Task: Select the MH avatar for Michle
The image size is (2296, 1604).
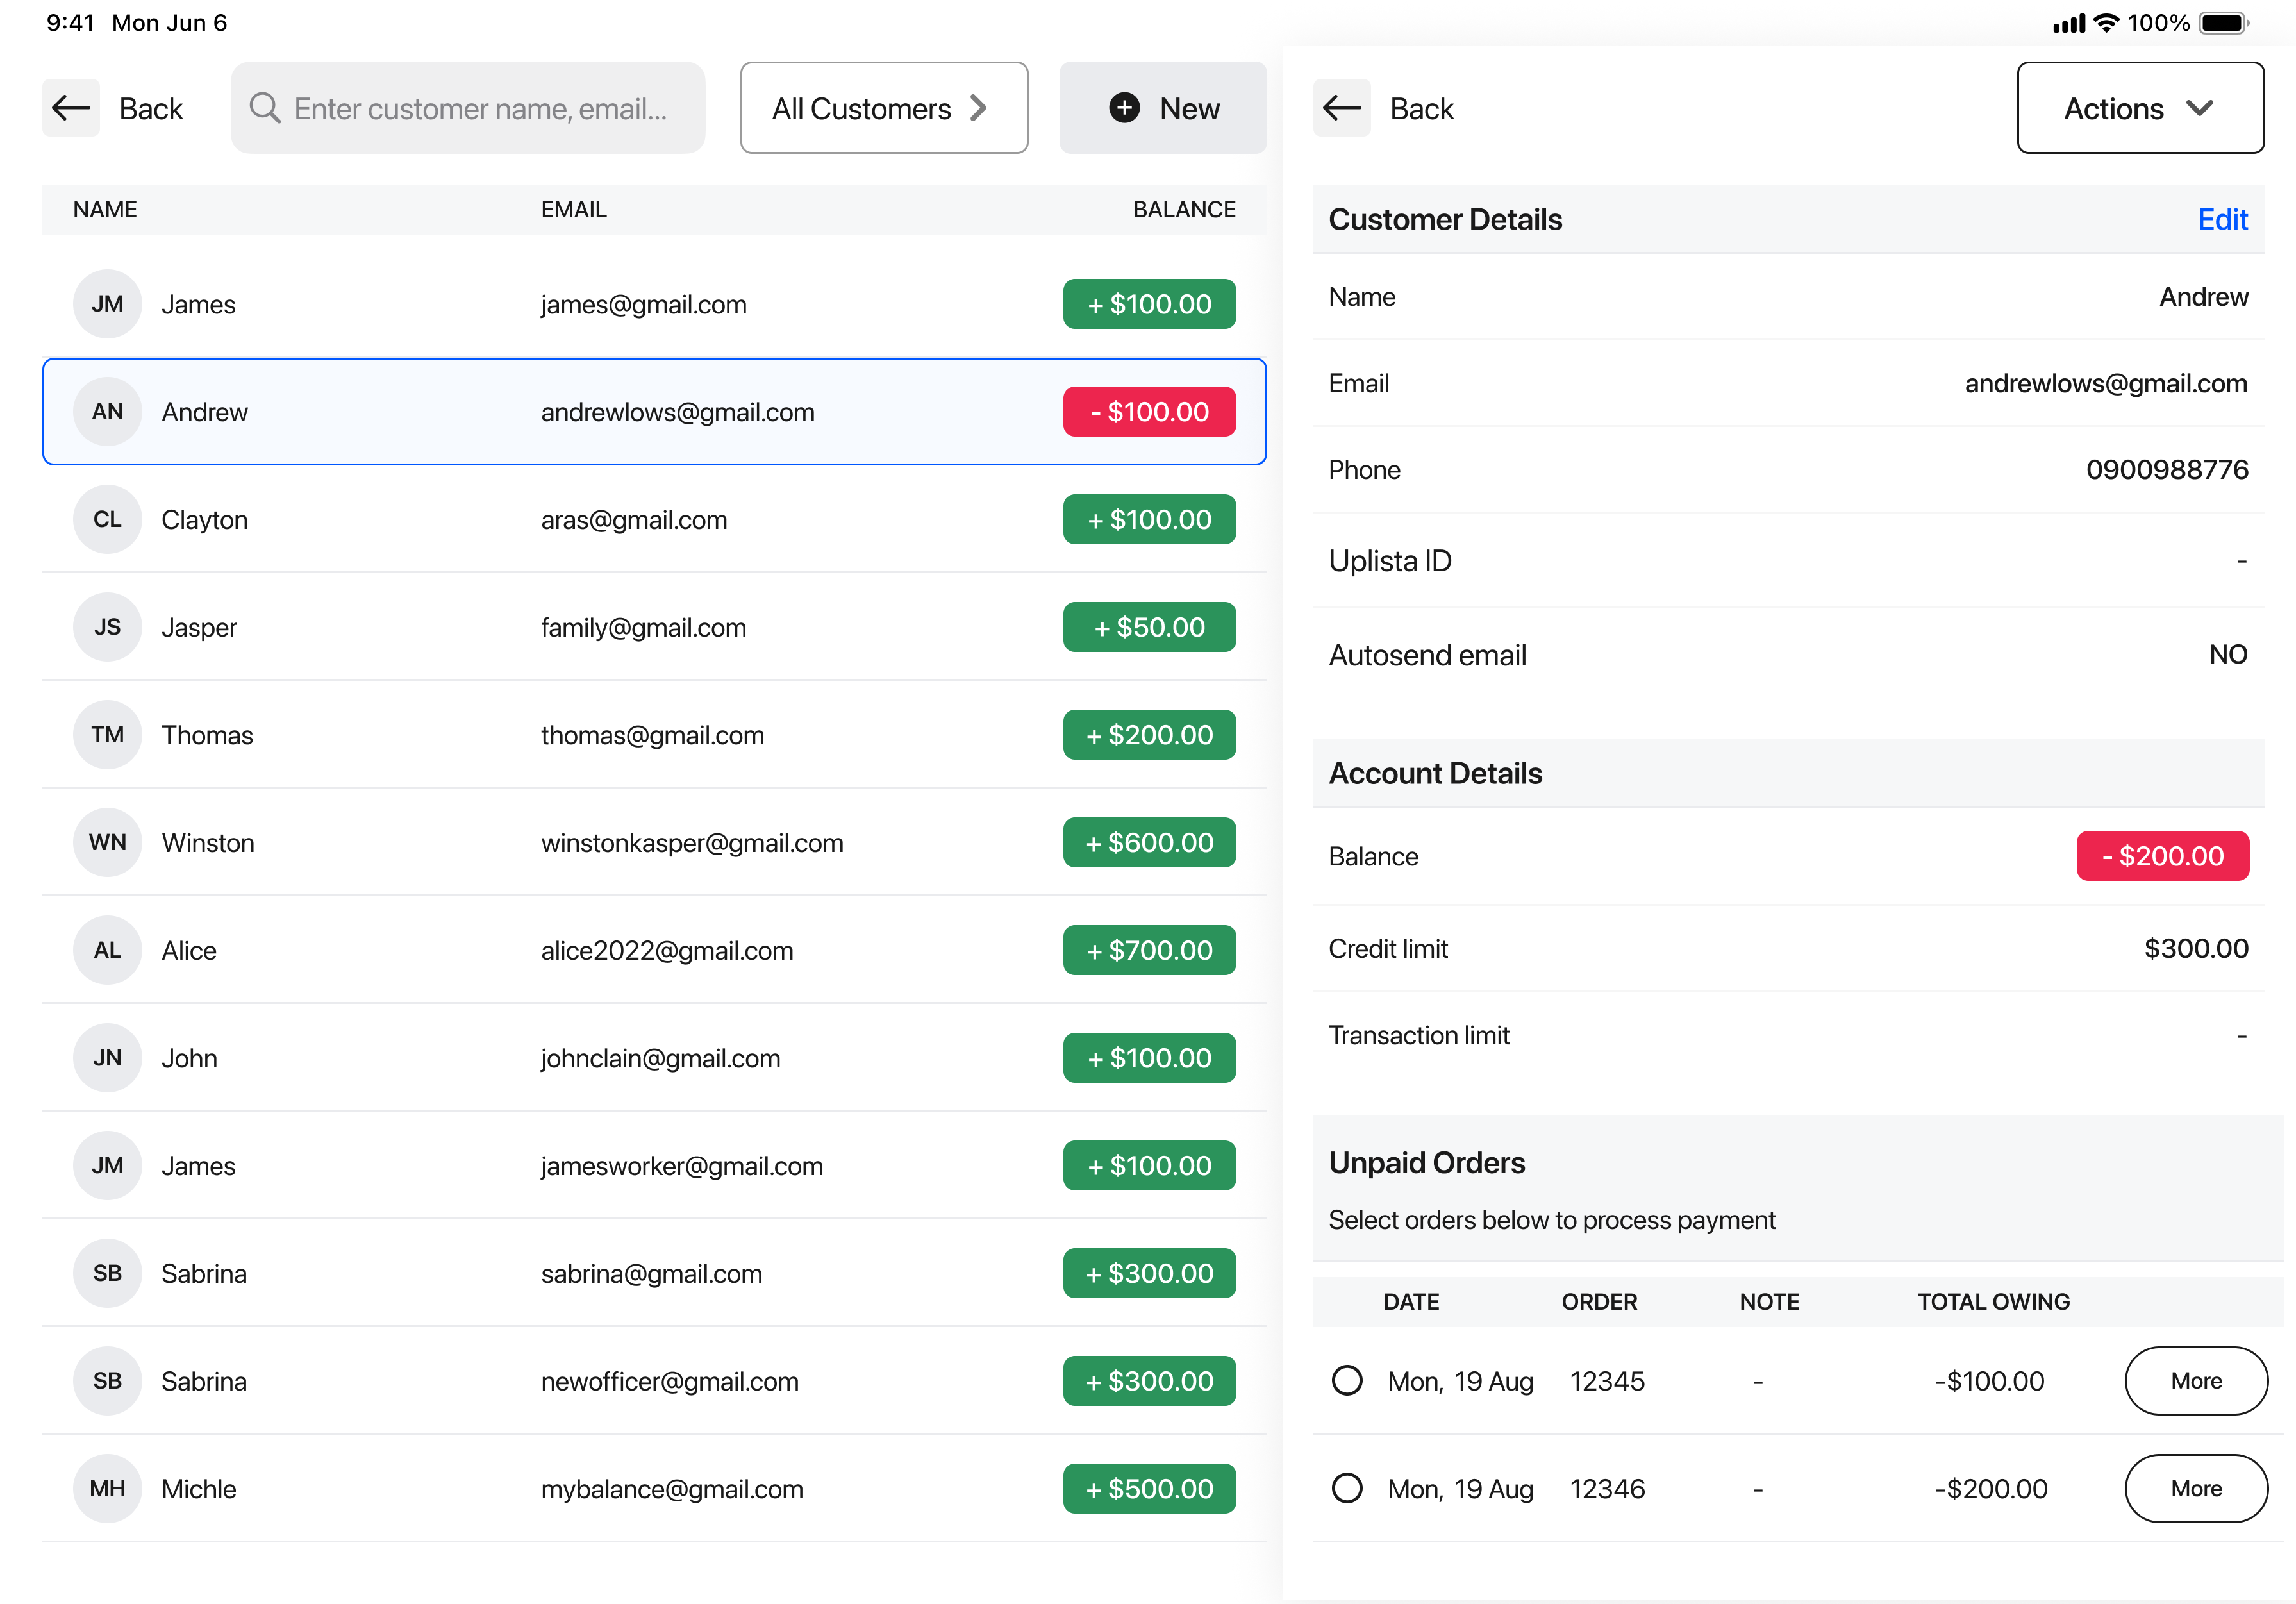Action: coord(107,1489)
